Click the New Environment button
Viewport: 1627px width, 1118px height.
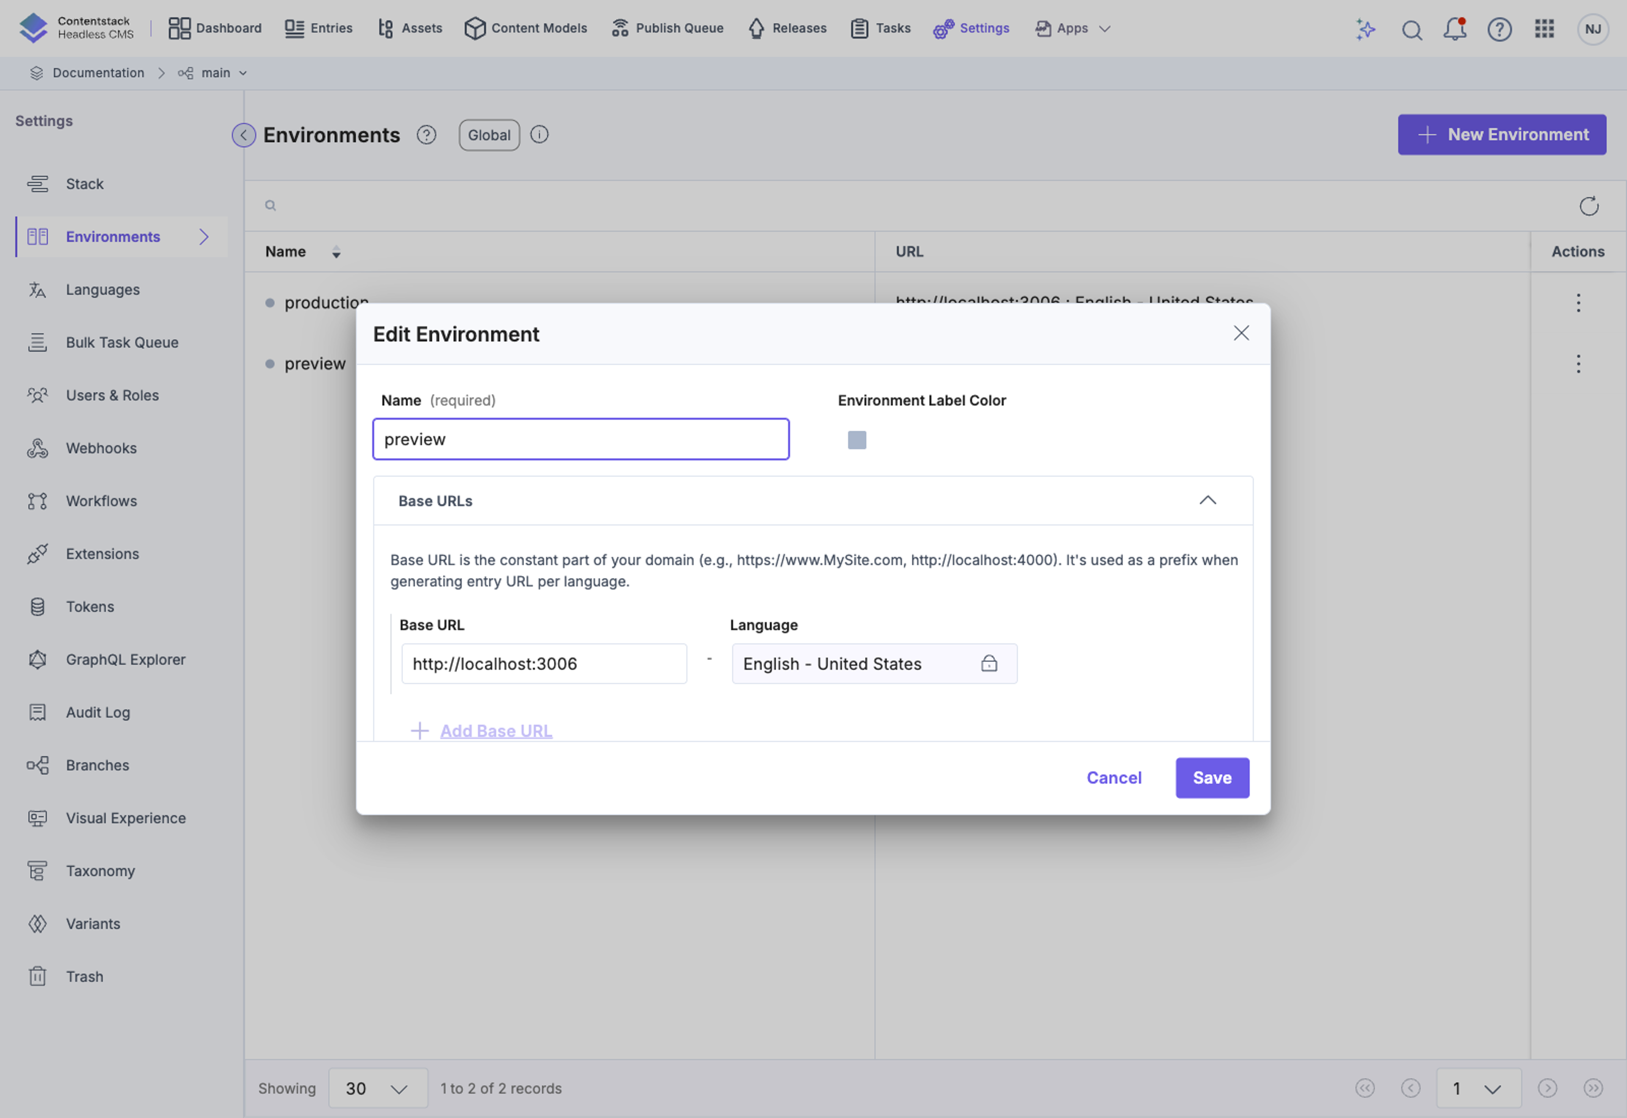(x=1502, y=135)
